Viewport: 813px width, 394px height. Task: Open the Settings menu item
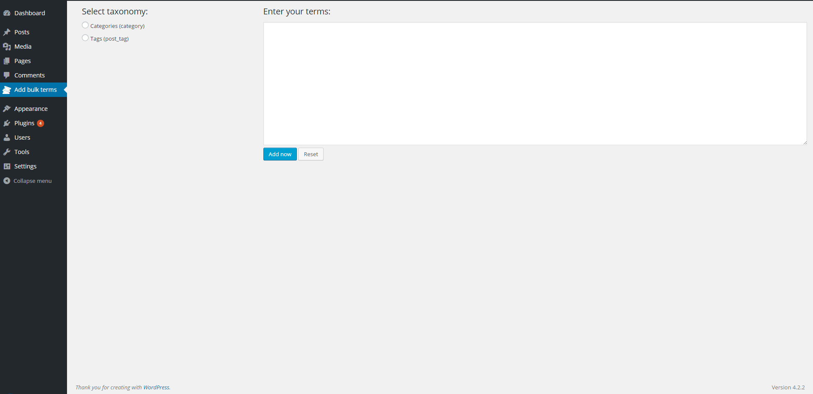pyautogui.click(x=34, y=166)
